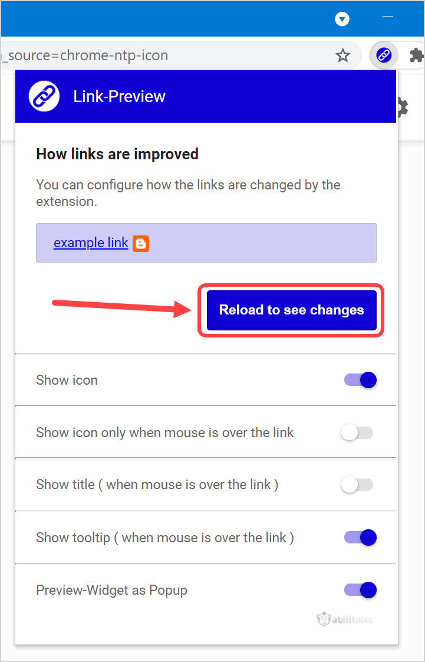Turn off the Show icon toggle
The height and width of the screenshot is (662, 425).
point(360,380)
